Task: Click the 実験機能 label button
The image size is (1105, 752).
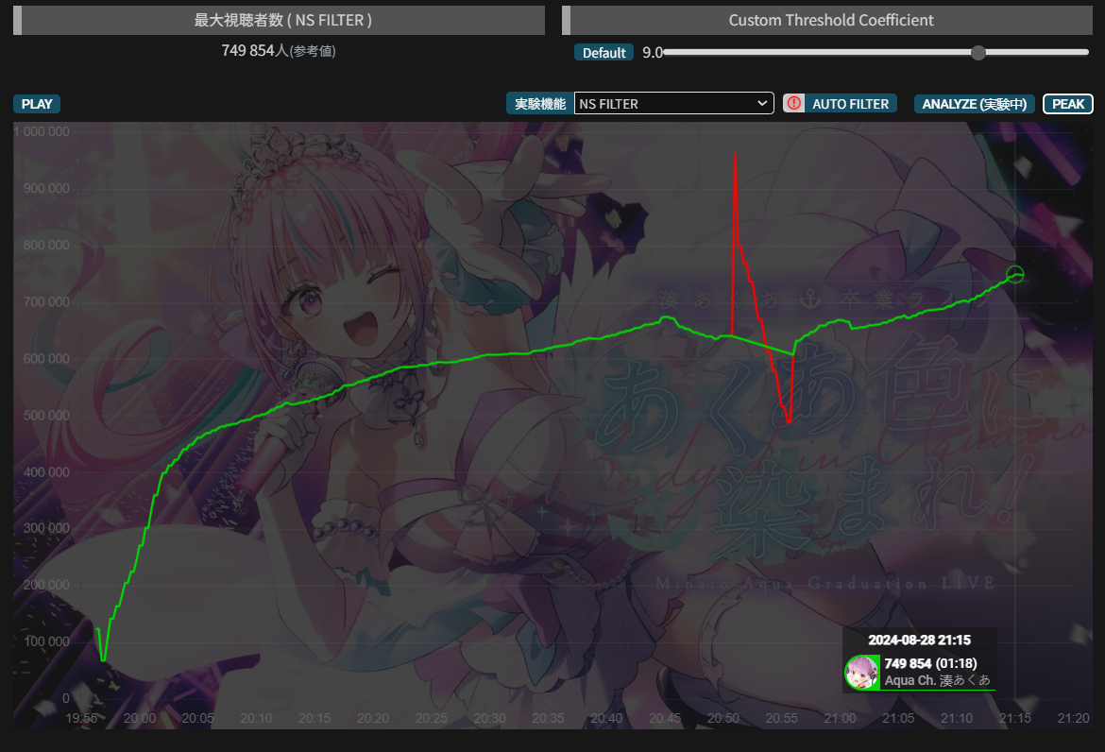Action: (540, 104)
